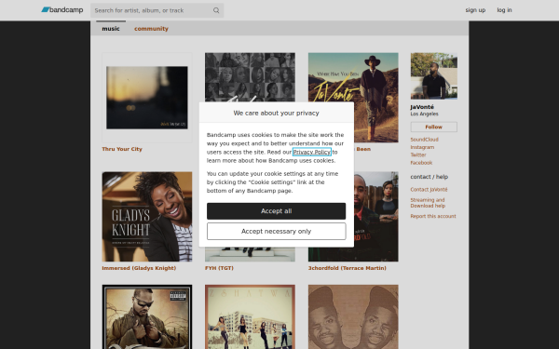Click the Immersed (Gladys Knight) title link
The width and height of the screenshot is (559, 349).
139,268
